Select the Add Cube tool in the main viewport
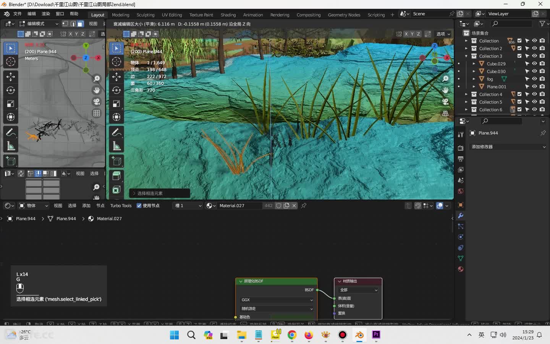The width and height of the screenshot is (550, 344). point(116,161)
